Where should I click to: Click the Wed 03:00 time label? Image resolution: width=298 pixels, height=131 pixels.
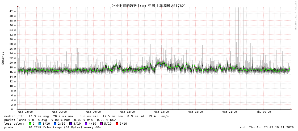coord(26,112)
